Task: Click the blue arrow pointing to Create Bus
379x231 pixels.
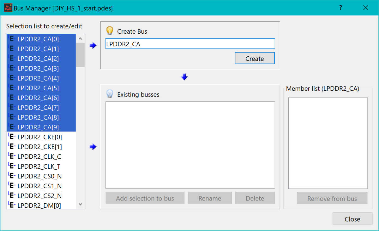Action: tap(93, 46)
